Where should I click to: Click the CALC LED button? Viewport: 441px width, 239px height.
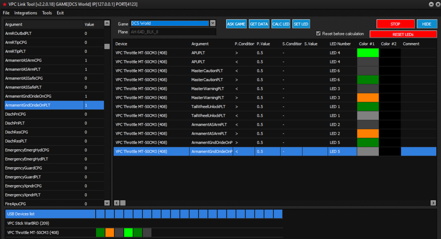click(x=280, y=24)
